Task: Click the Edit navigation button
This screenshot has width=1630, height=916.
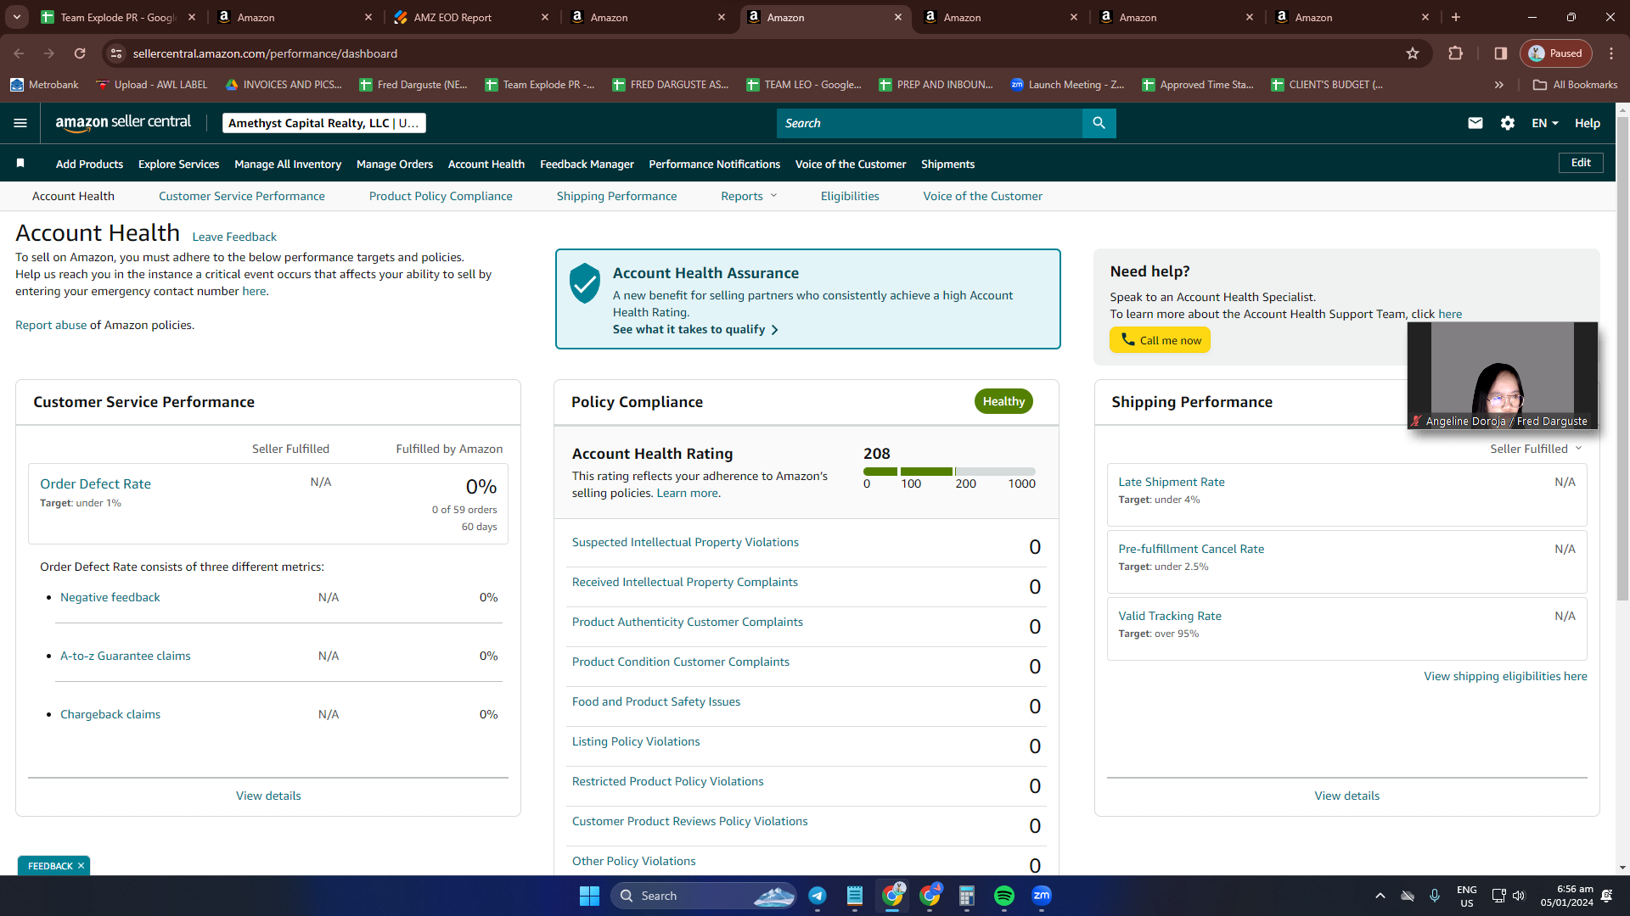Action: [1581, 163]
